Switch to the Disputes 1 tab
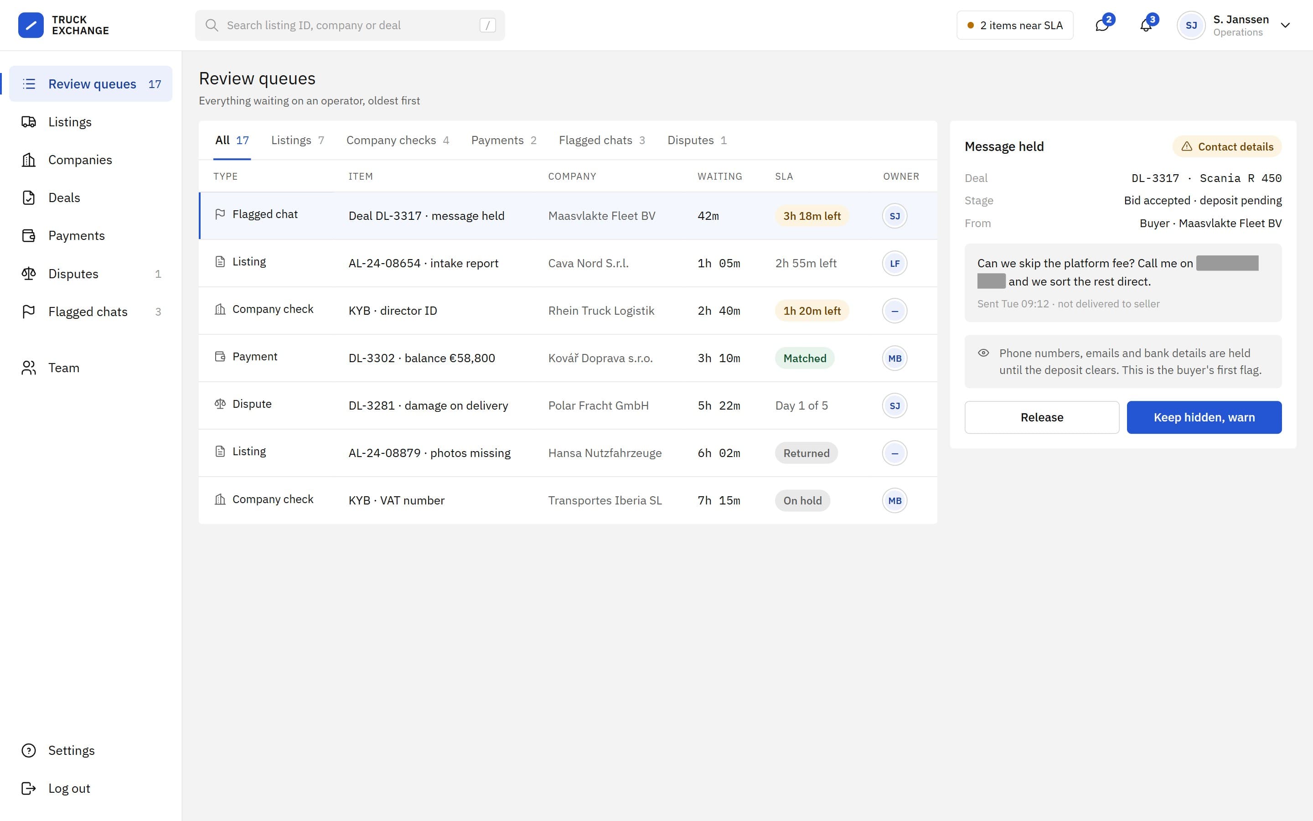Viewport: 1313px width, 821px height. (x=697, y=140)
